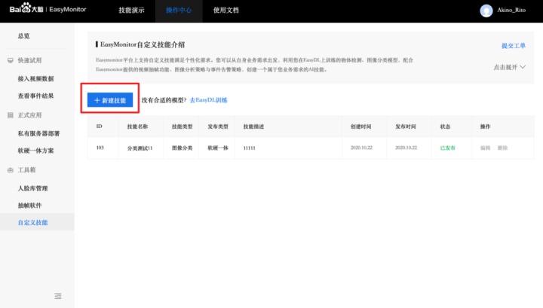Click the monitor icon beside 快速试用

point(11,60)
